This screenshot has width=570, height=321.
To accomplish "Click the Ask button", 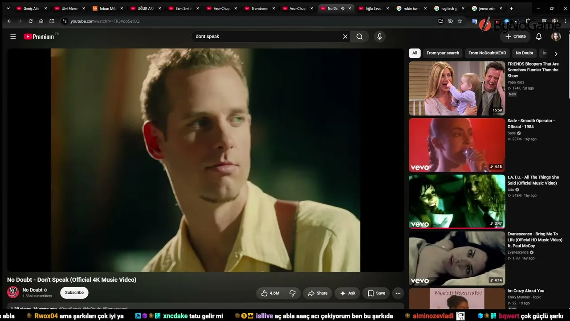I will pyautogui.click(x=347, y=293).
